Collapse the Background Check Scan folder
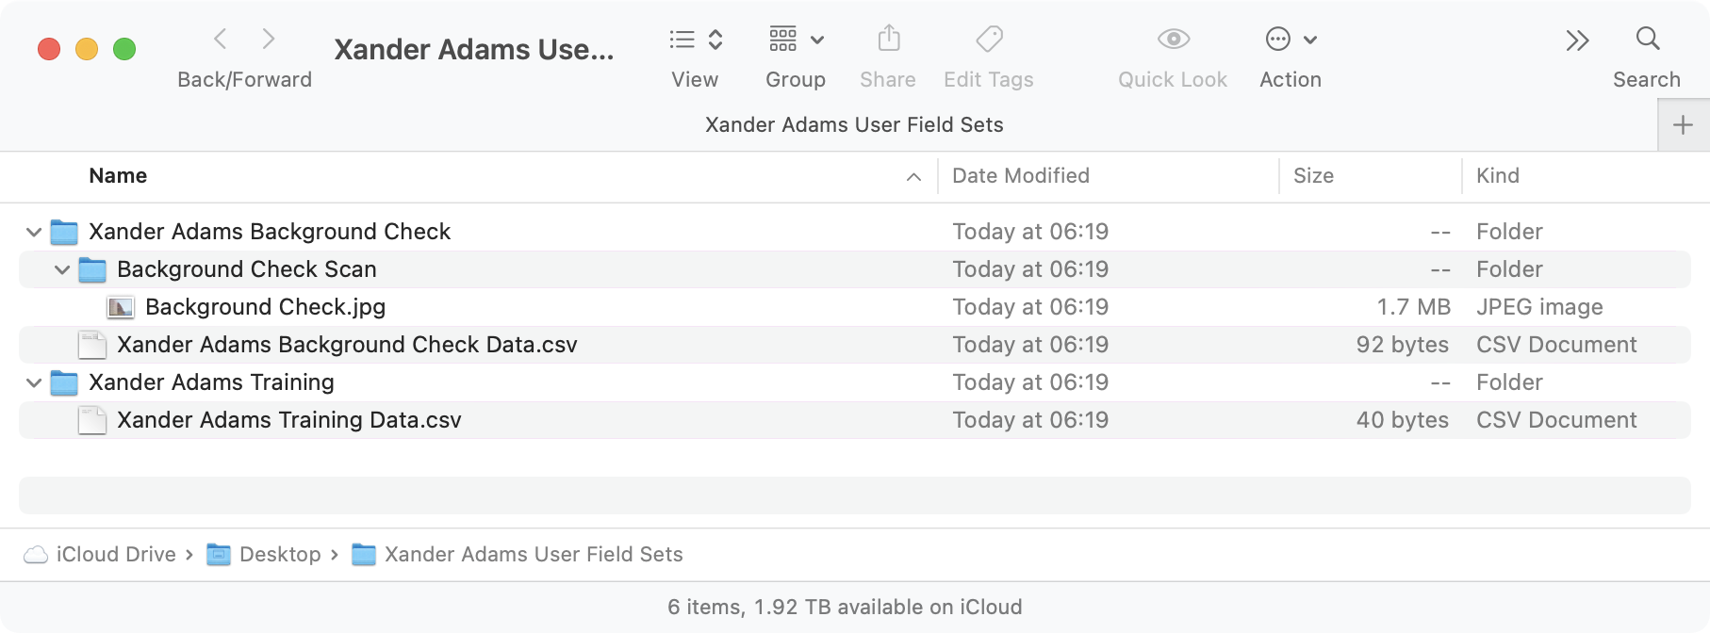Viewport: 1710px width, 633px height. click(62, 269)
